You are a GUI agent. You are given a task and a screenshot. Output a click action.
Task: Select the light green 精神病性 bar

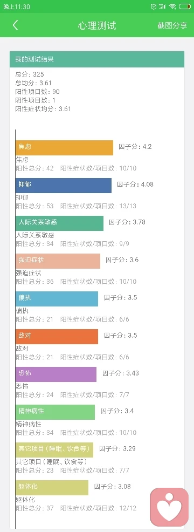click(x=56, y=412)
